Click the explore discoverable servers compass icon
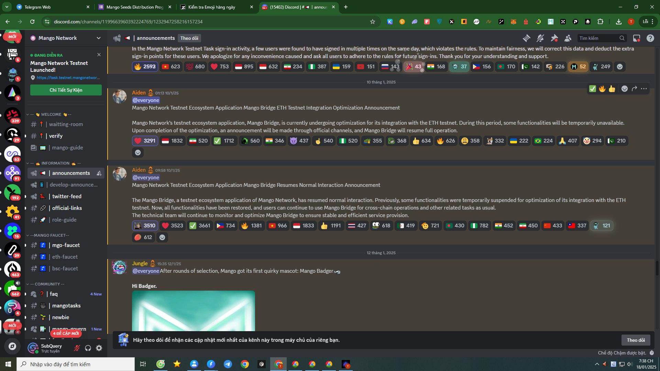660x371 pixels. pyautogui.click(x=12, y=346)
